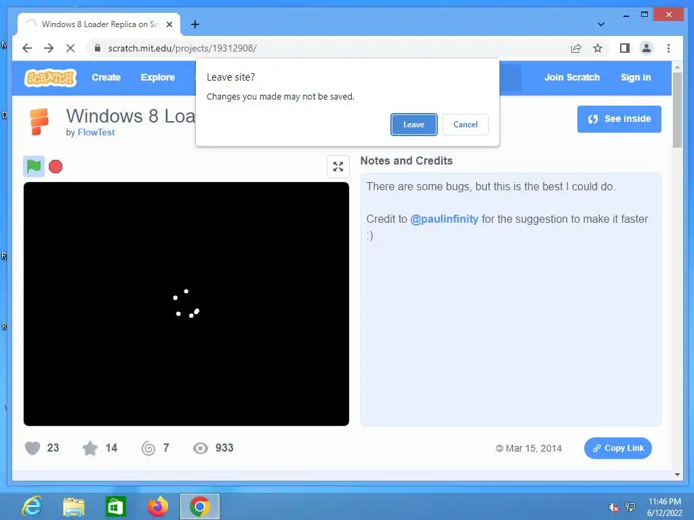
Task: Click the FlowTest user avatar thumbnail
Action: [39, 122]
